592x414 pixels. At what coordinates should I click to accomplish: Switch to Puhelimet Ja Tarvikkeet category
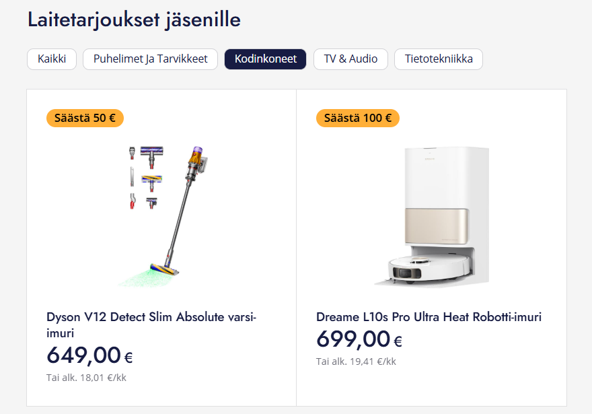click(150, 59)
